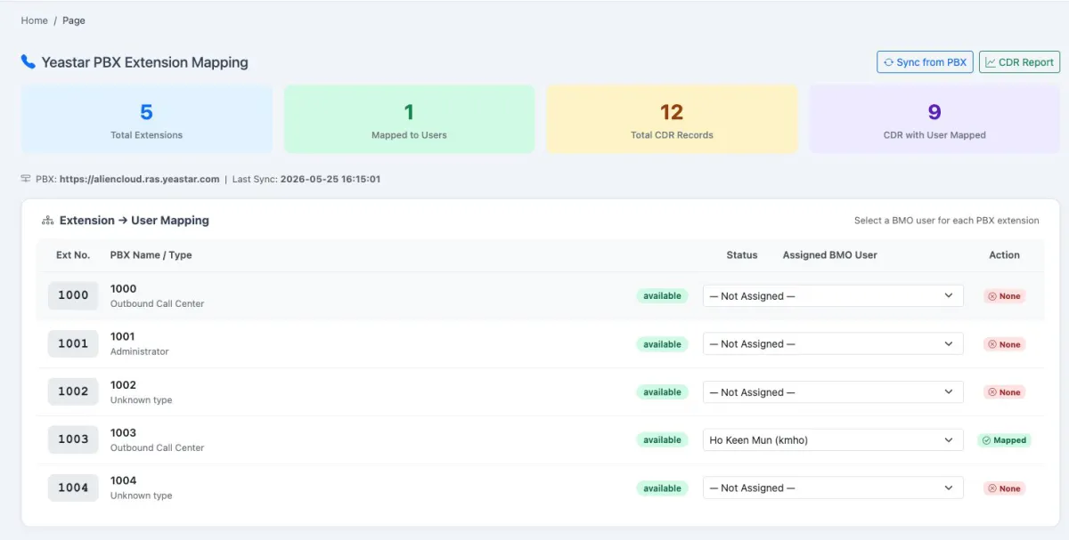1069x540 pixels.
Task: Click the 1004 extension number badge
Action: (x=73, y=488)
